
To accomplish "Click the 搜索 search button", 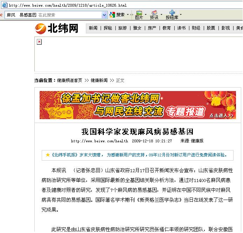I will (x=120, y=15).
